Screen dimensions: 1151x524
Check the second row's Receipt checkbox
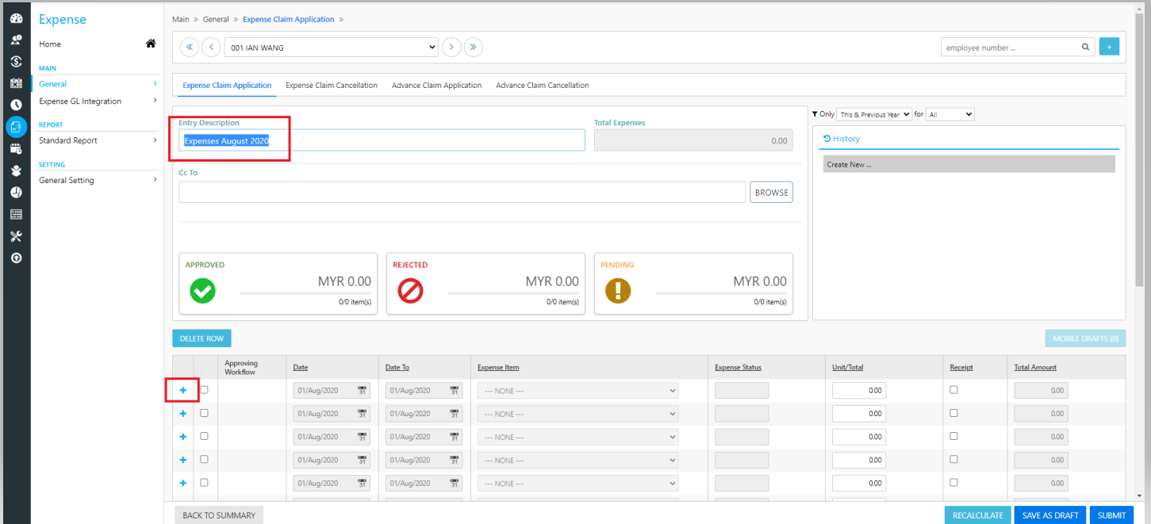pyautogui.click(x=953, y=413)
